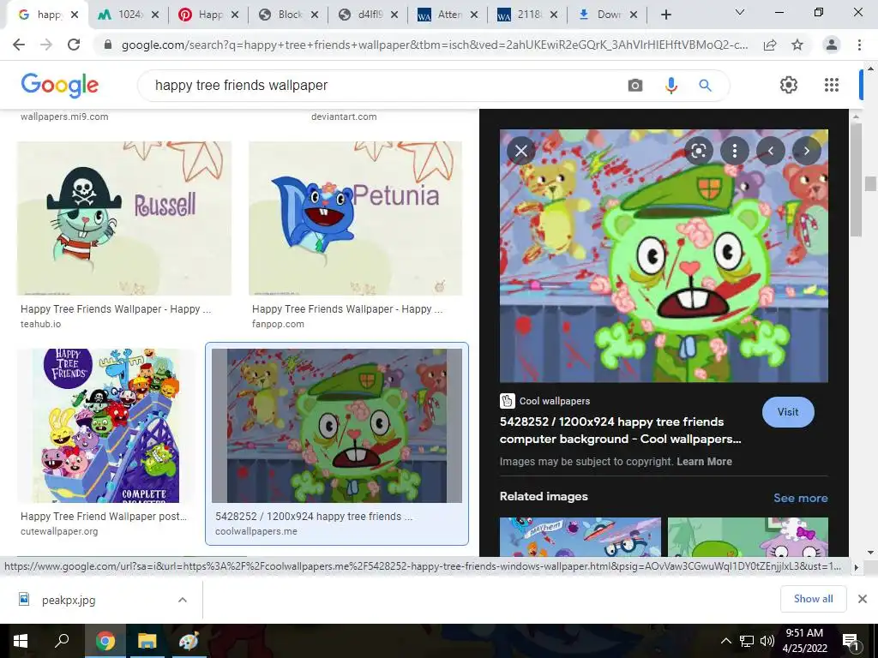Click the Google logo
The height and width of the screenshot is (658, 878).
(x=59, y=85)
